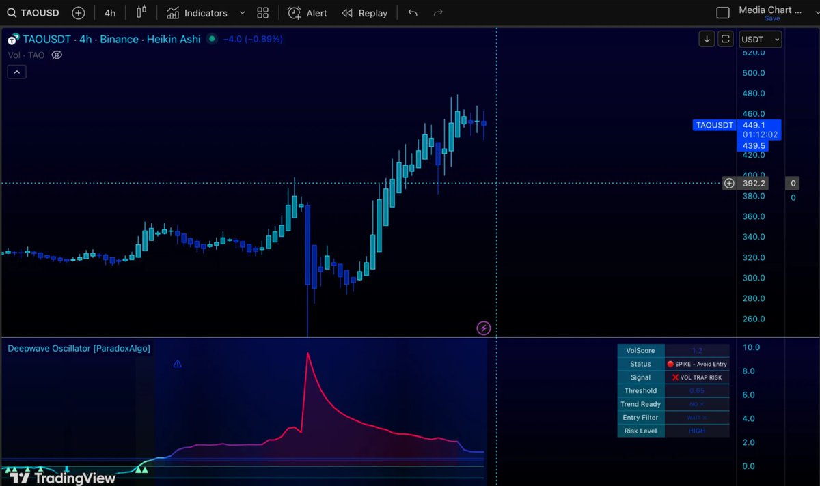Screen dimensions: 820x486
Task: Click the warning triangle in oscillator pane
Action: 178,364
